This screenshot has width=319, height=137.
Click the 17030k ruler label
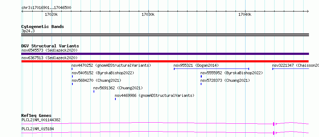point(148,14)
